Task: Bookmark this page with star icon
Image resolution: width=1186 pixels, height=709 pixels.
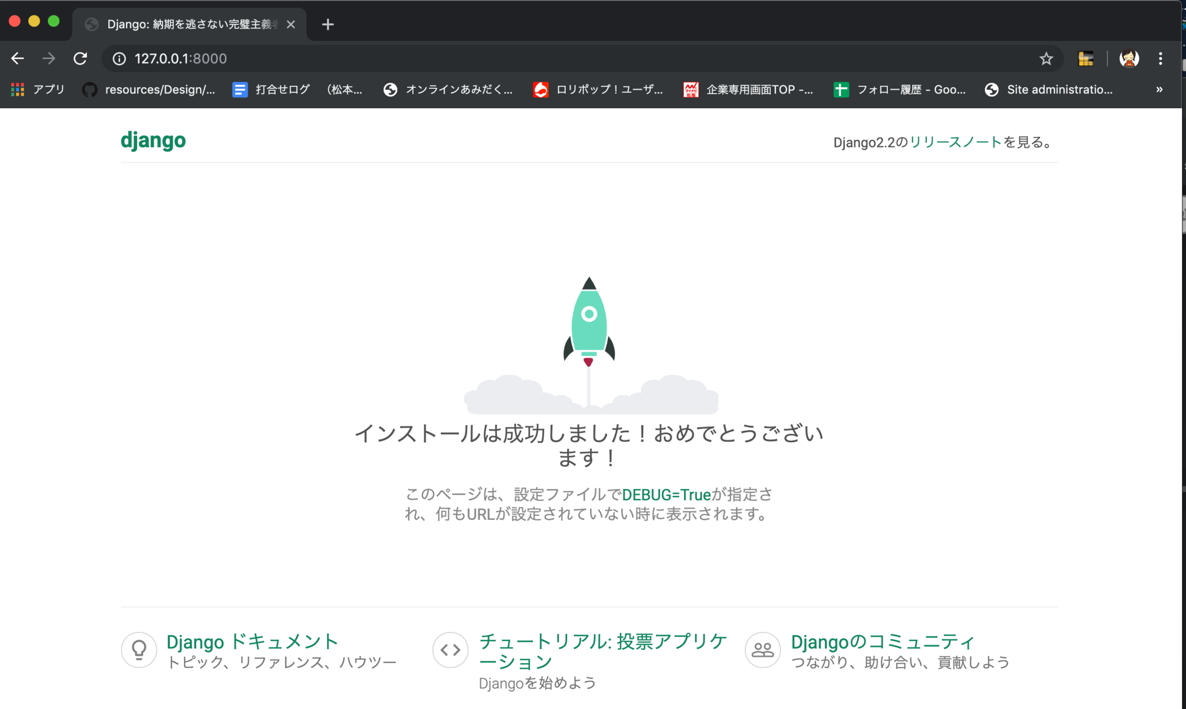Action: click(1046, 58)
